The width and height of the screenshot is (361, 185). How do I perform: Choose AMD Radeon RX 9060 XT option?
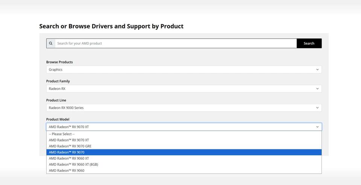[184, 158]
